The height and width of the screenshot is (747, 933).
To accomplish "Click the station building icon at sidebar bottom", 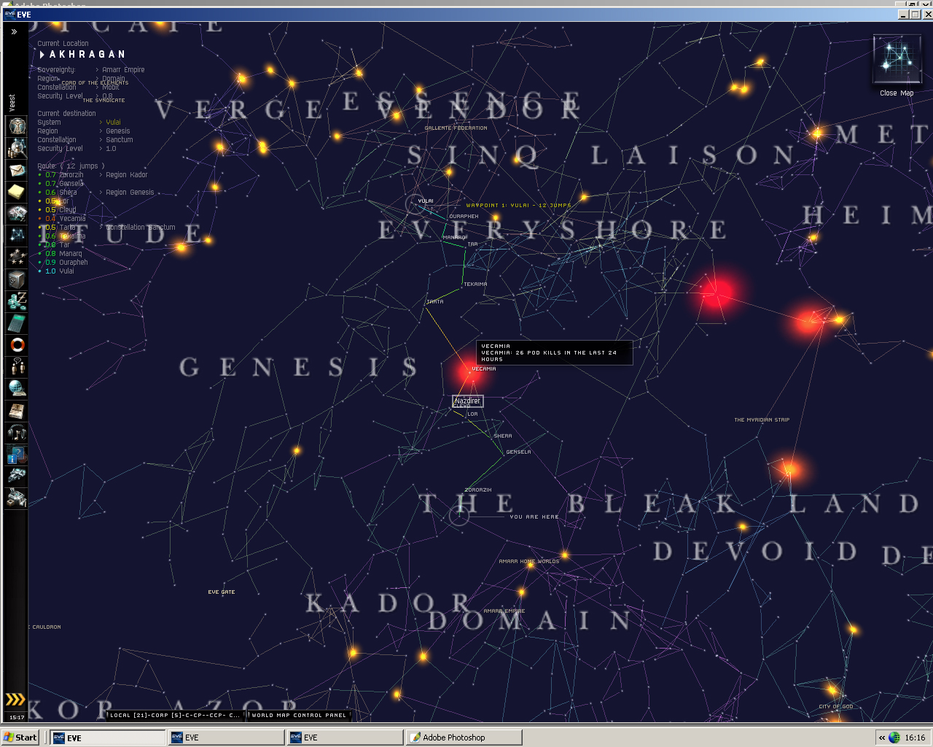I will pyautogui.click(x=17, y=499).
